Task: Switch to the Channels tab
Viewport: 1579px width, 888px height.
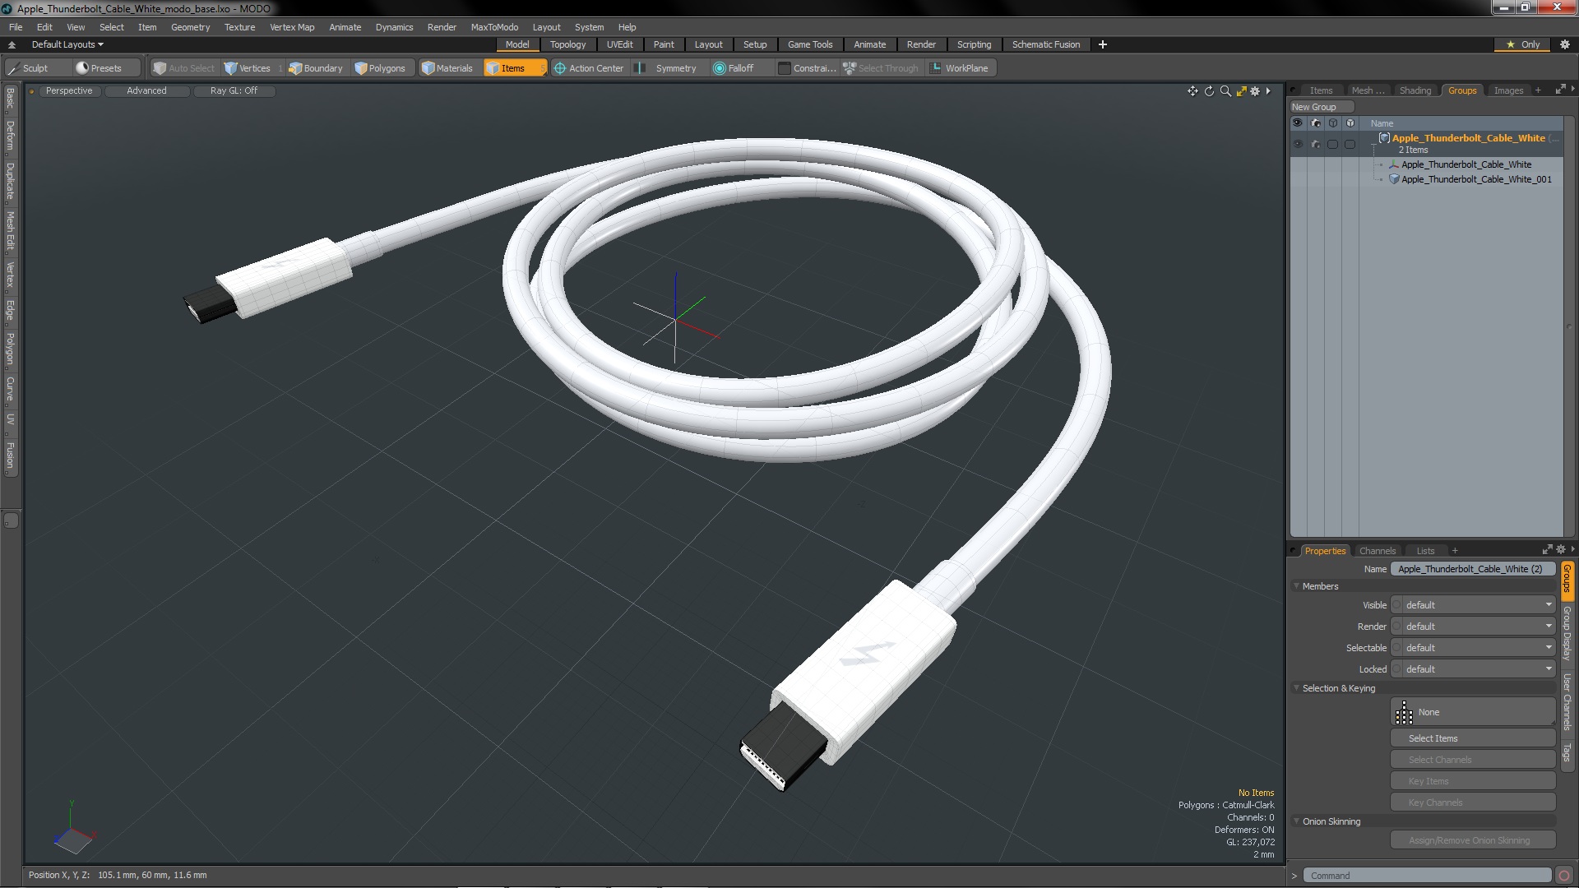Action: point(1378,551)
